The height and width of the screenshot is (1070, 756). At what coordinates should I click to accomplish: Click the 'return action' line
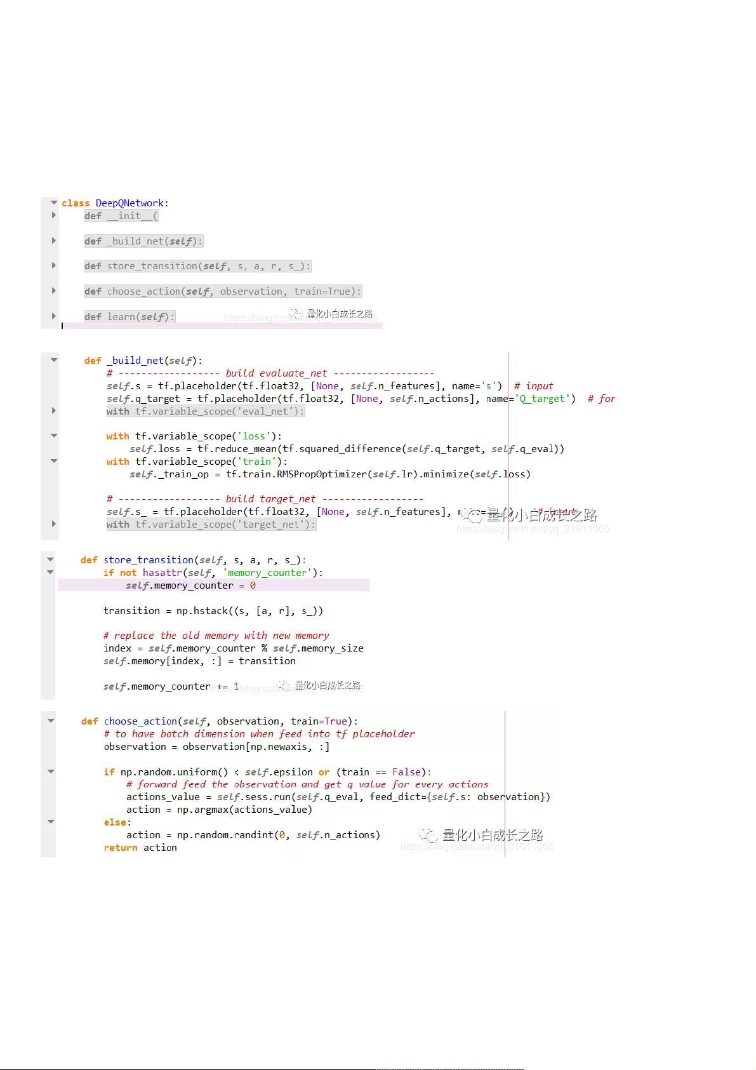tap(140, 848)
